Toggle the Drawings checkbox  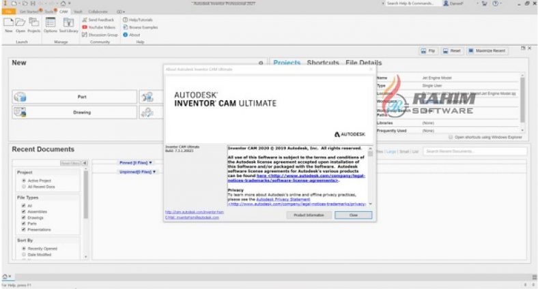(x=24, y=217)
